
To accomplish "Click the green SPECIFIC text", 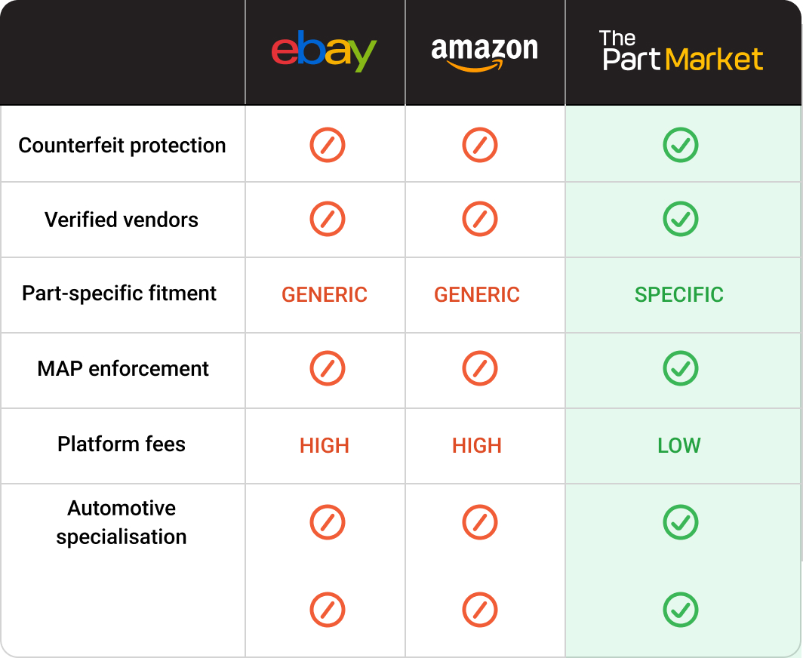I will 679,295.
